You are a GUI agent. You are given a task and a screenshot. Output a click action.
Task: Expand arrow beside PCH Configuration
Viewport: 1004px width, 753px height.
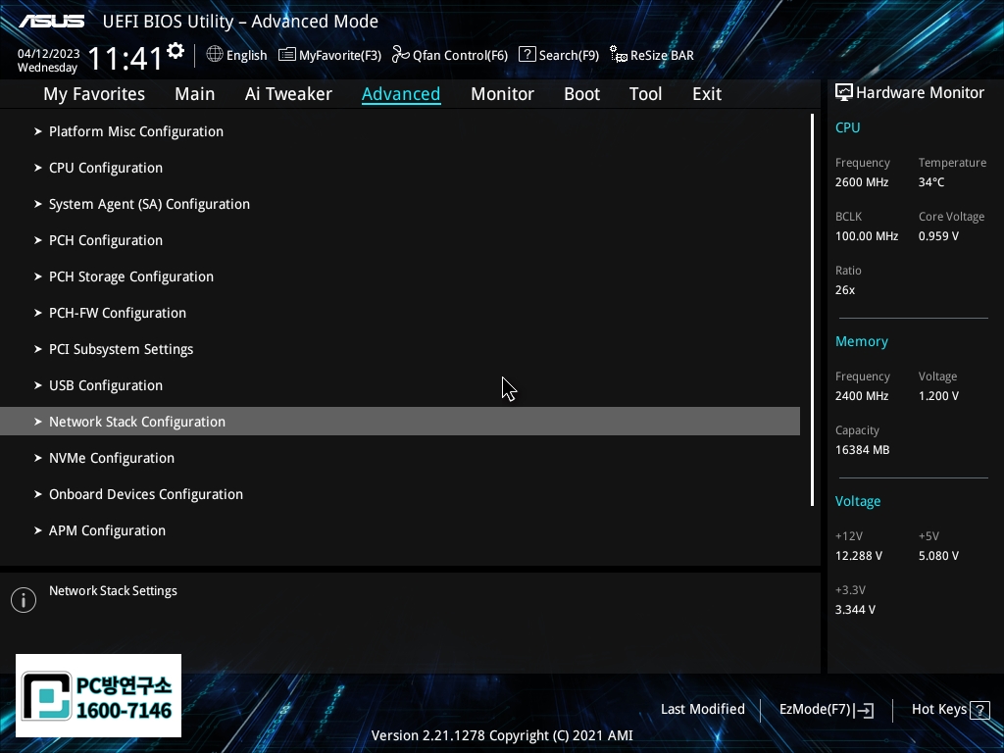[38, 240]
